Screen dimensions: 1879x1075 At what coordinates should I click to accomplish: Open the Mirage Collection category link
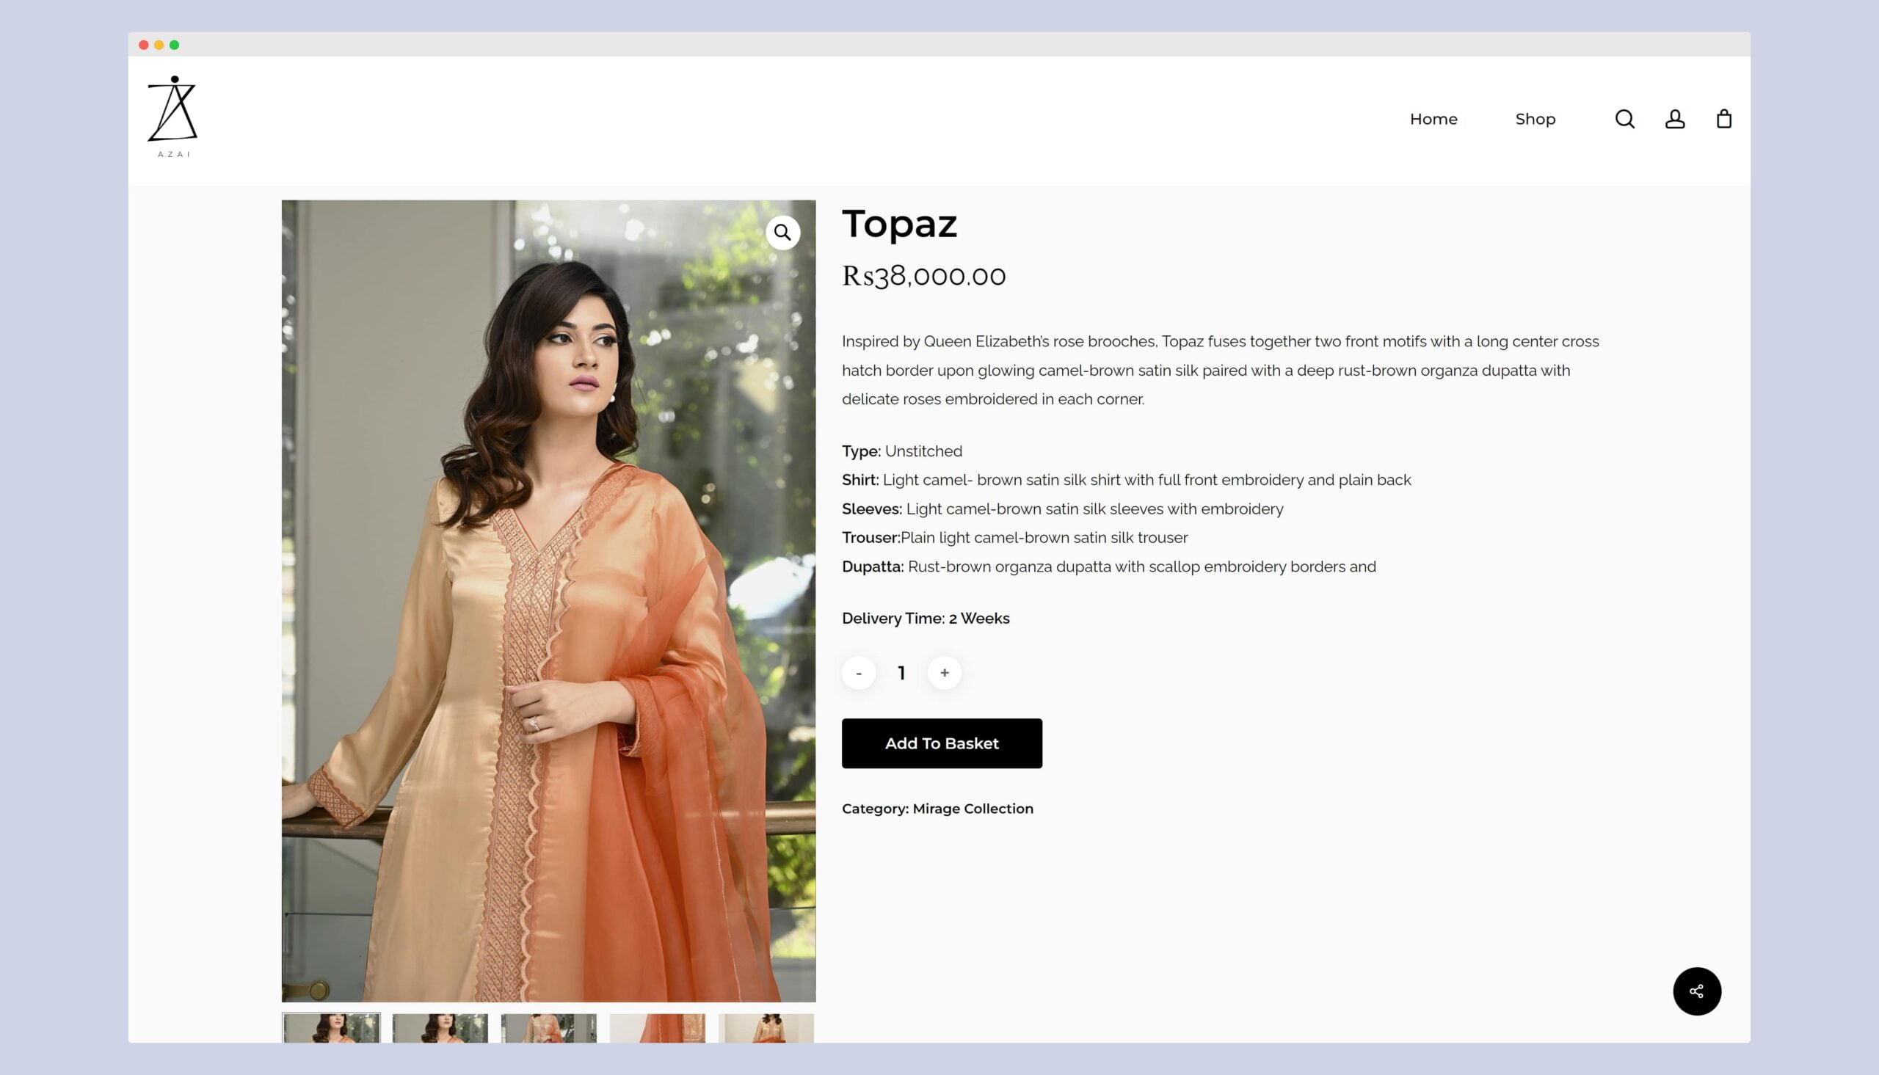click(x=973, y=809)
